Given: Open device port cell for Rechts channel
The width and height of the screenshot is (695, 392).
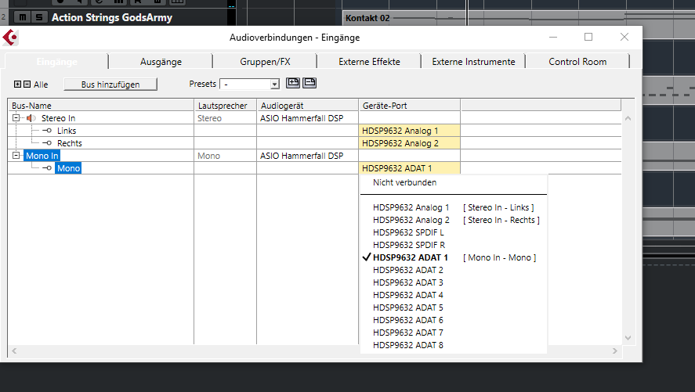Looking at the screenshot, I should 409,143.
